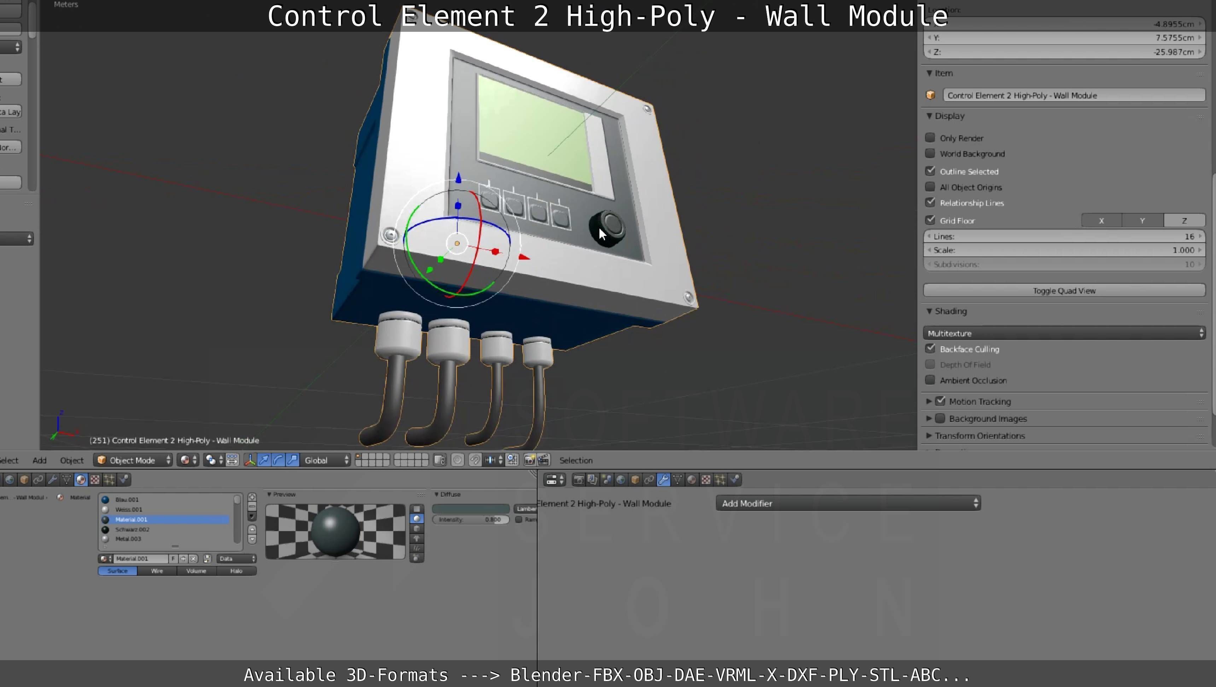Enable Ambient Occlusion checkbox
The image size is (1216, 687).
[x=930, y=380]
